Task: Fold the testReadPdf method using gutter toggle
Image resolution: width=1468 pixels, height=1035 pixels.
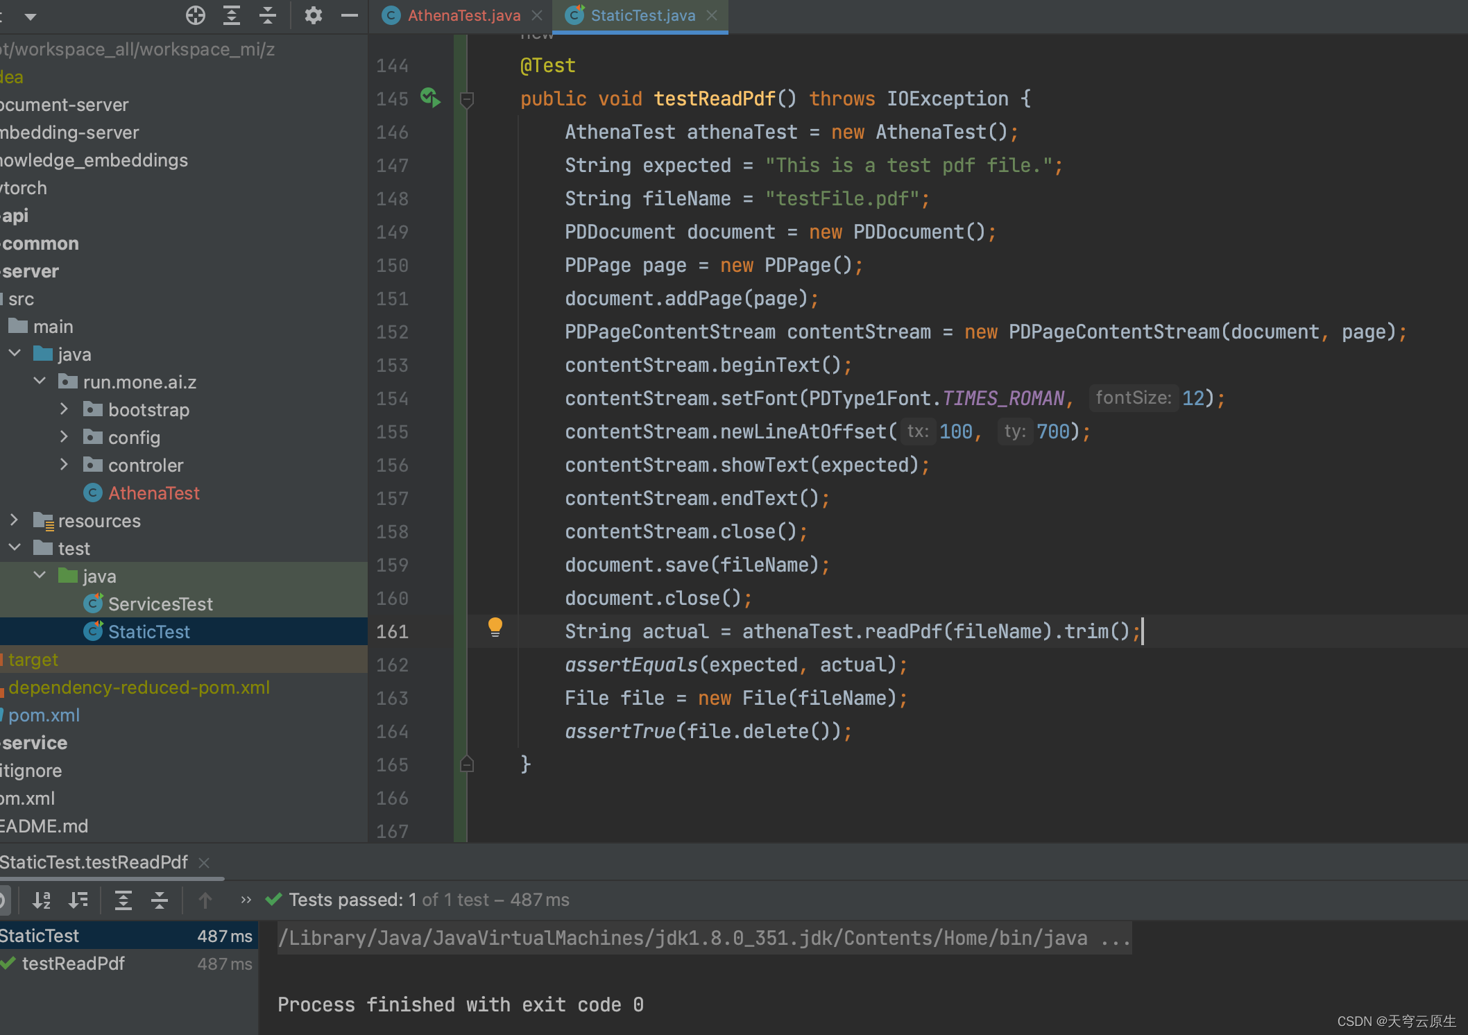Action: click(467, 99)
